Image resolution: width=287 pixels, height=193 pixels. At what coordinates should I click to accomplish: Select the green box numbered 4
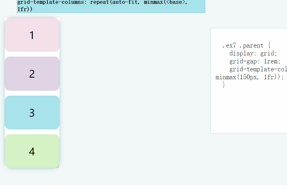[x=32, y=151]
